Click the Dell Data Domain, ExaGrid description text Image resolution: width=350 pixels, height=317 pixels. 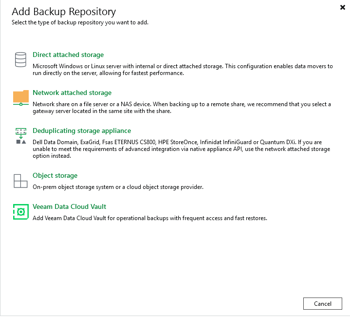pos(181,149)
